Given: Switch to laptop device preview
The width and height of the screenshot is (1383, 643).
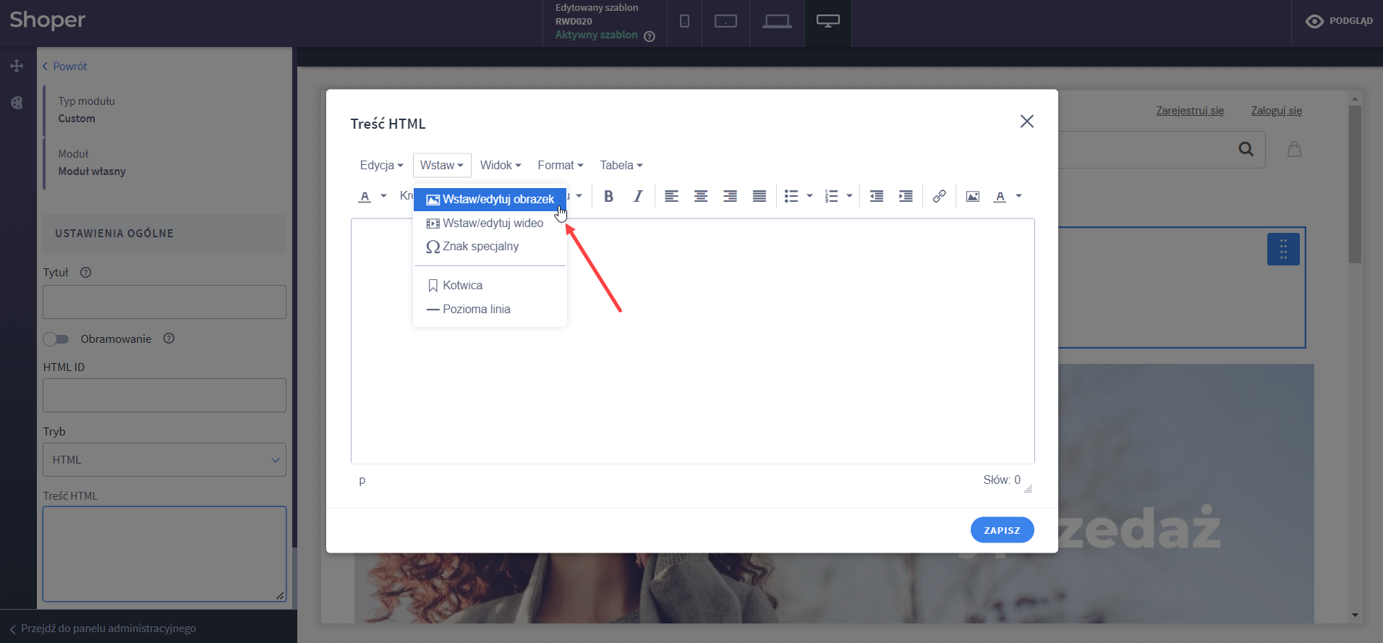Looking at the screenshot, I should [777, 22].
